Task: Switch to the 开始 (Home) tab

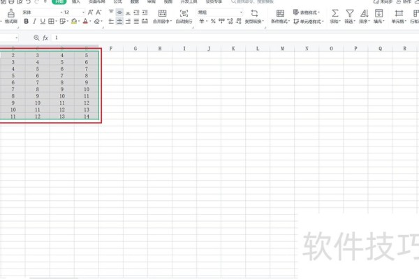Action: (59, 1)
